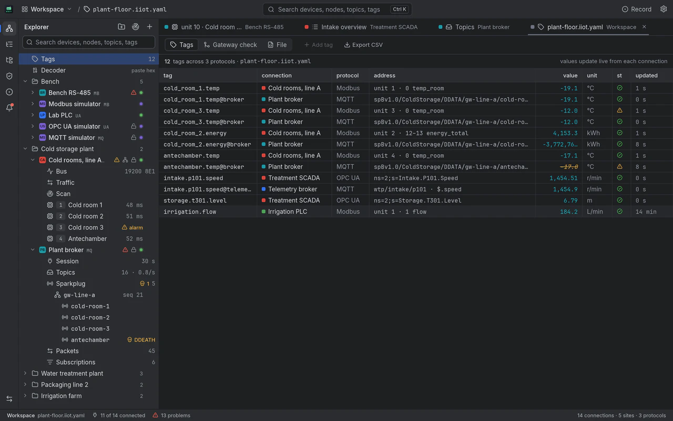673x421 pixels.
Task: Select the Decoder tree item
Action: 89,71
